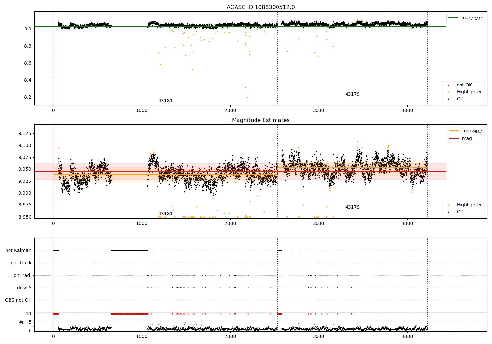The image size is (492, 344).
Task: Click the y-axis tick '9.025'
Action: pos(25,181)
